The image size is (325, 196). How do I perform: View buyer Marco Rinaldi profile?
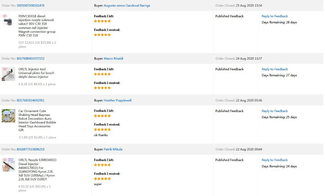[x=113, y=59]
